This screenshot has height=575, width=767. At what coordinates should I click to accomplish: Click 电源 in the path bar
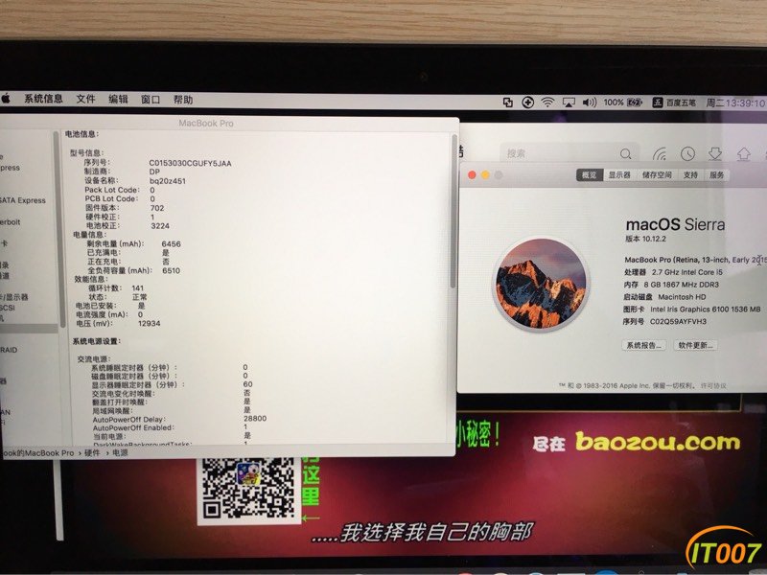(120, 452)
